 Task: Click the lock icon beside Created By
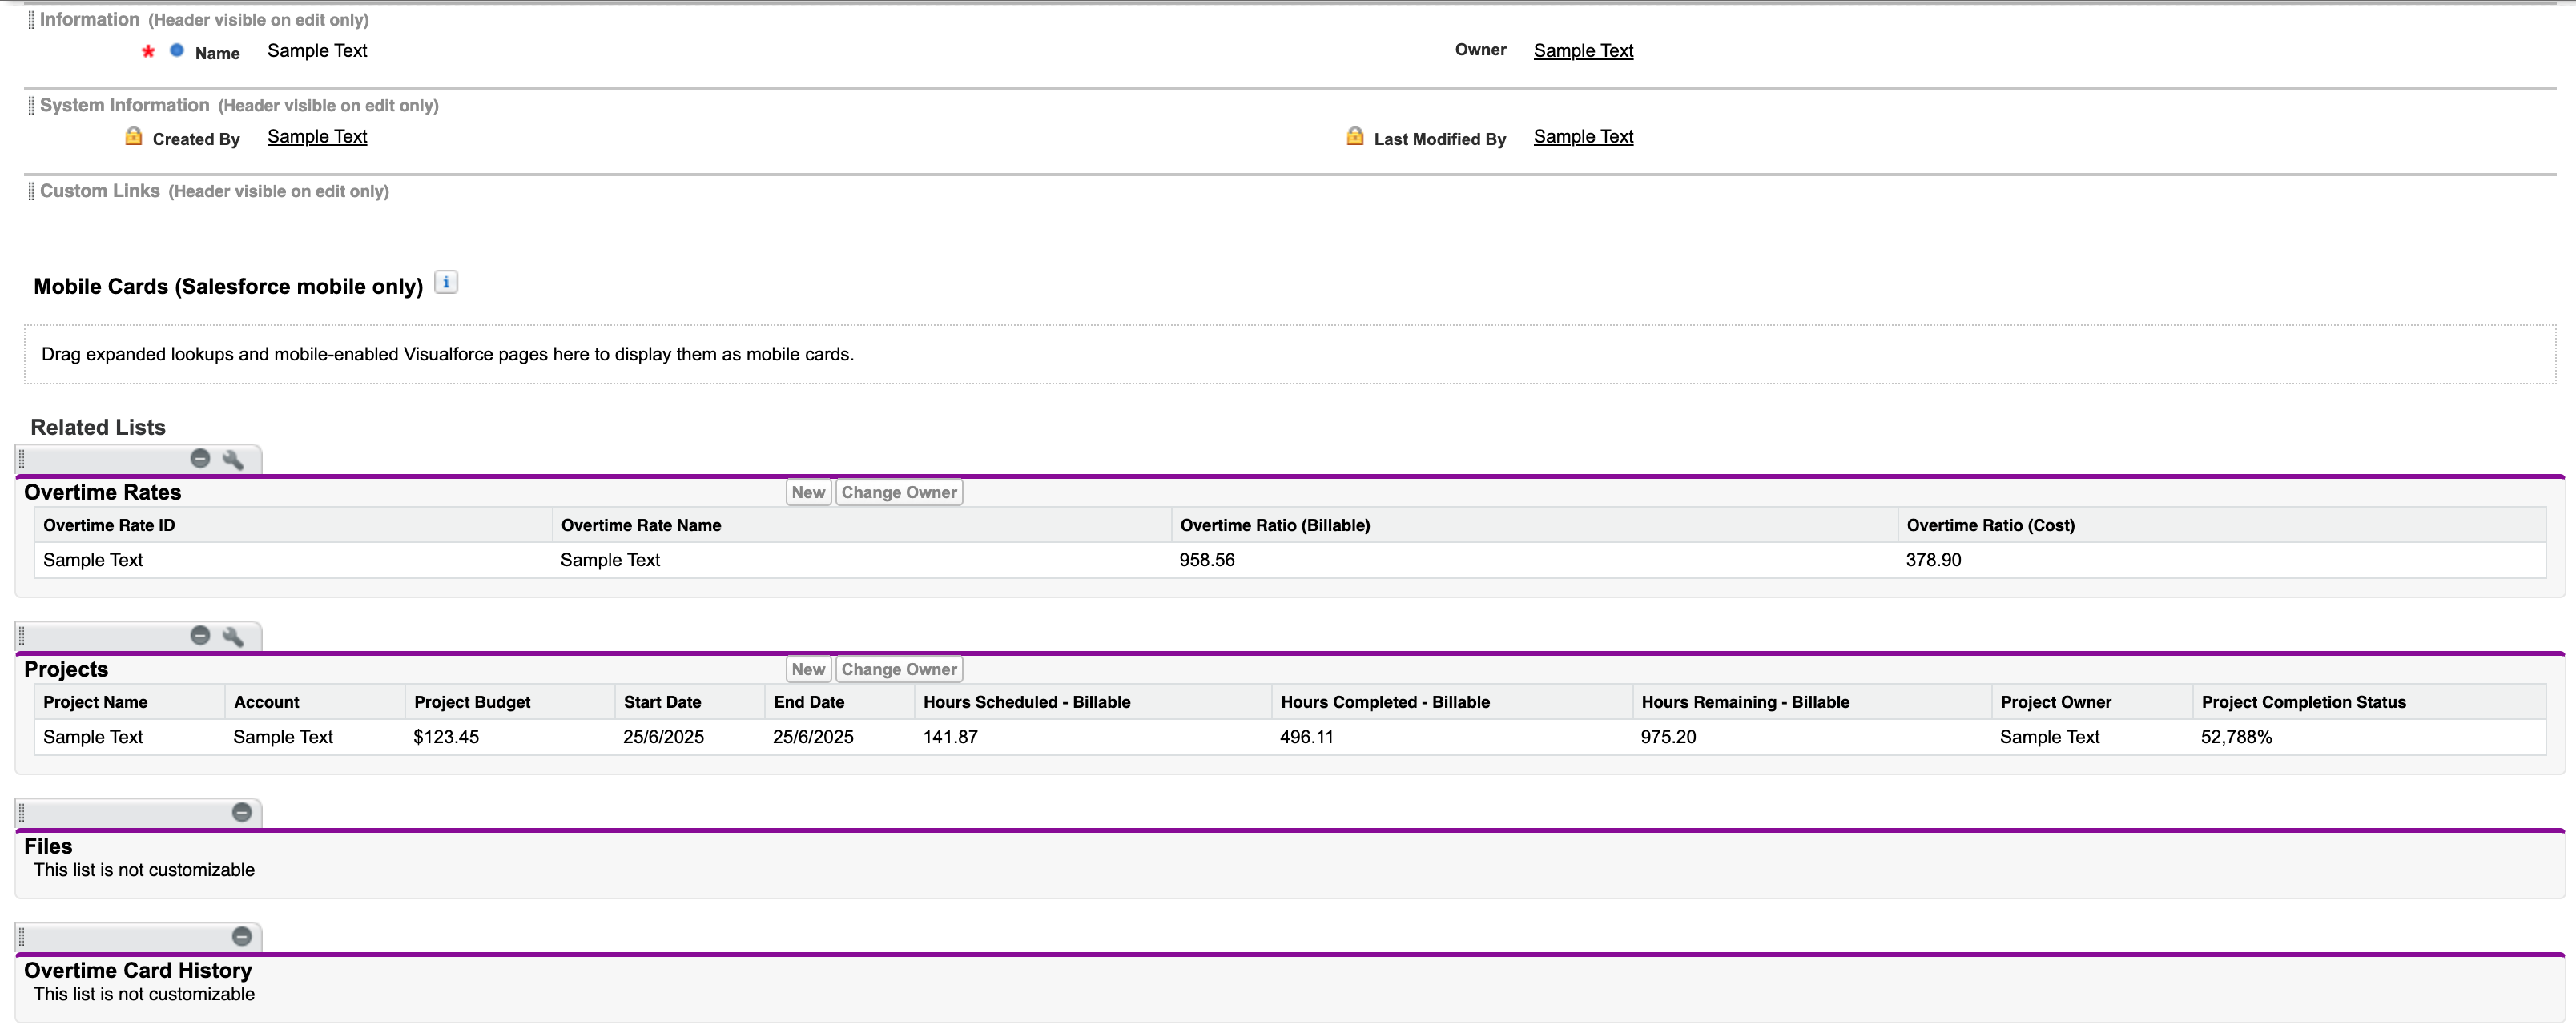click(x=134, y=136)
